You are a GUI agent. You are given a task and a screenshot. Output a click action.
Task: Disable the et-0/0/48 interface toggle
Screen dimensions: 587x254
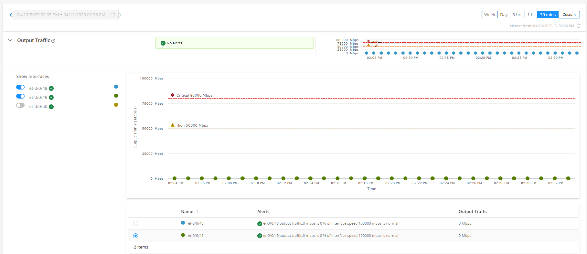coord(20,87)
